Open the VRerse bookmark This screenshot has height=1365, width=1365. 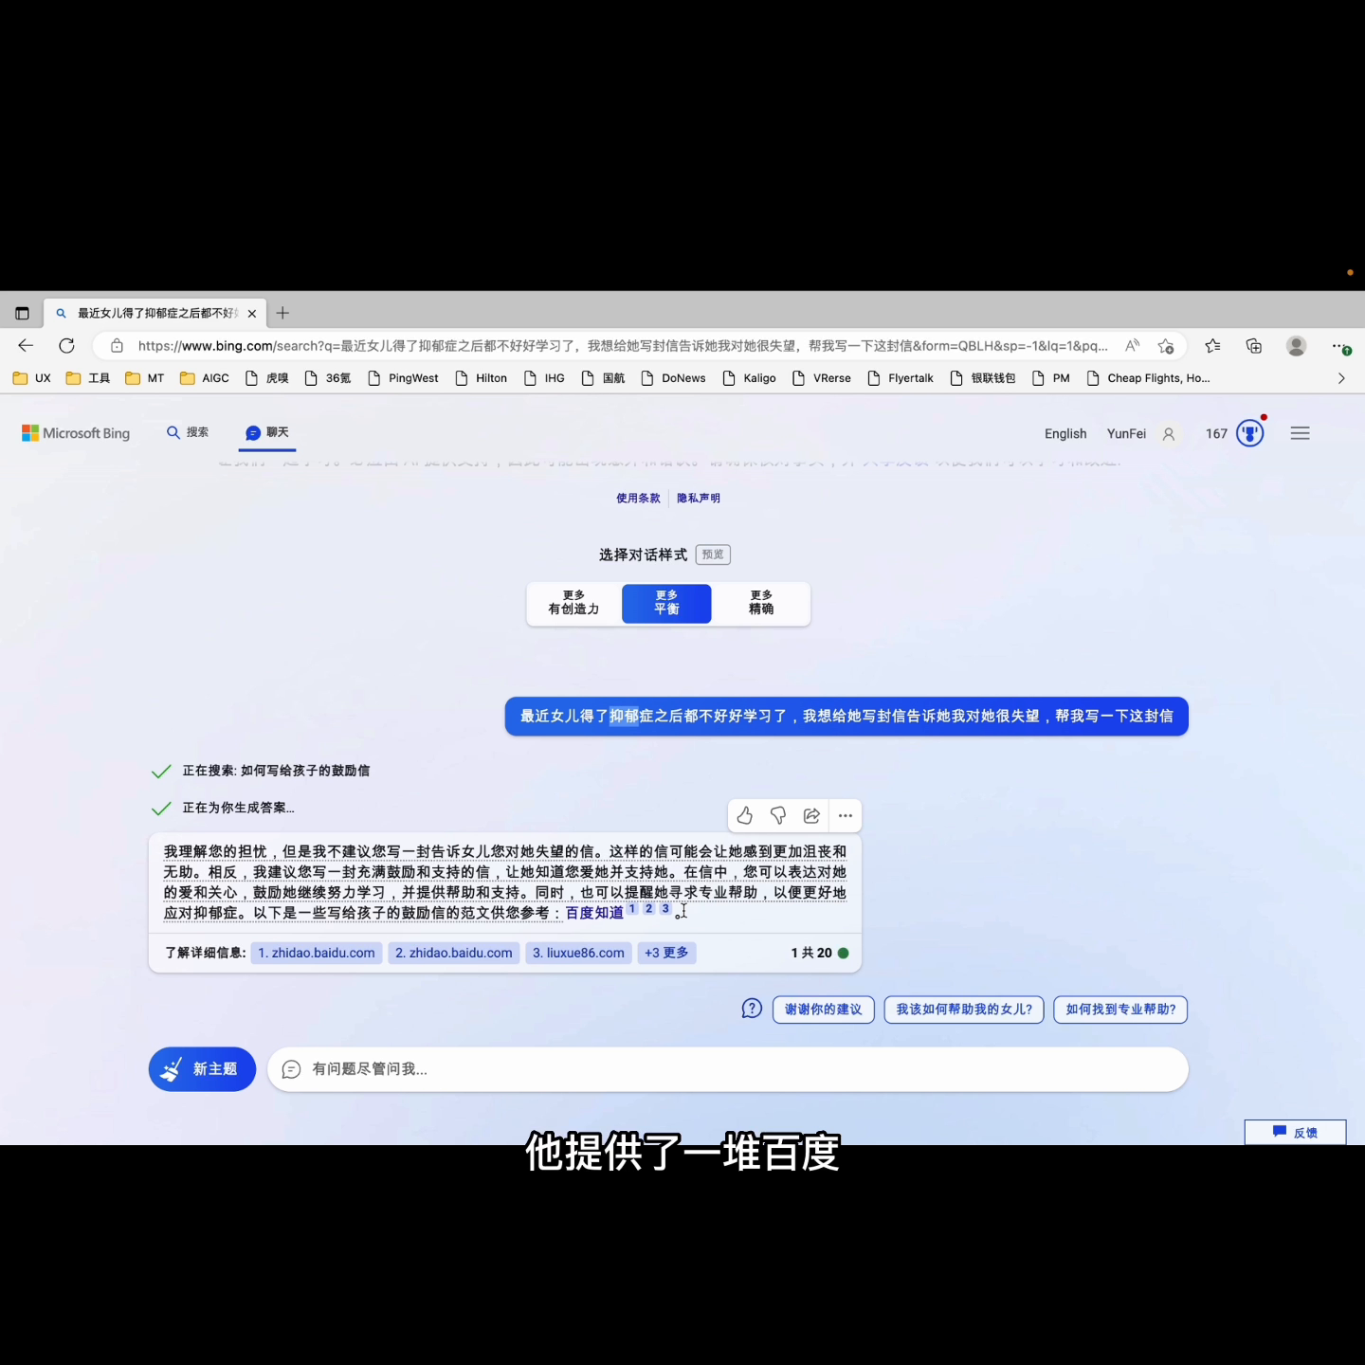tap(822, 378)
